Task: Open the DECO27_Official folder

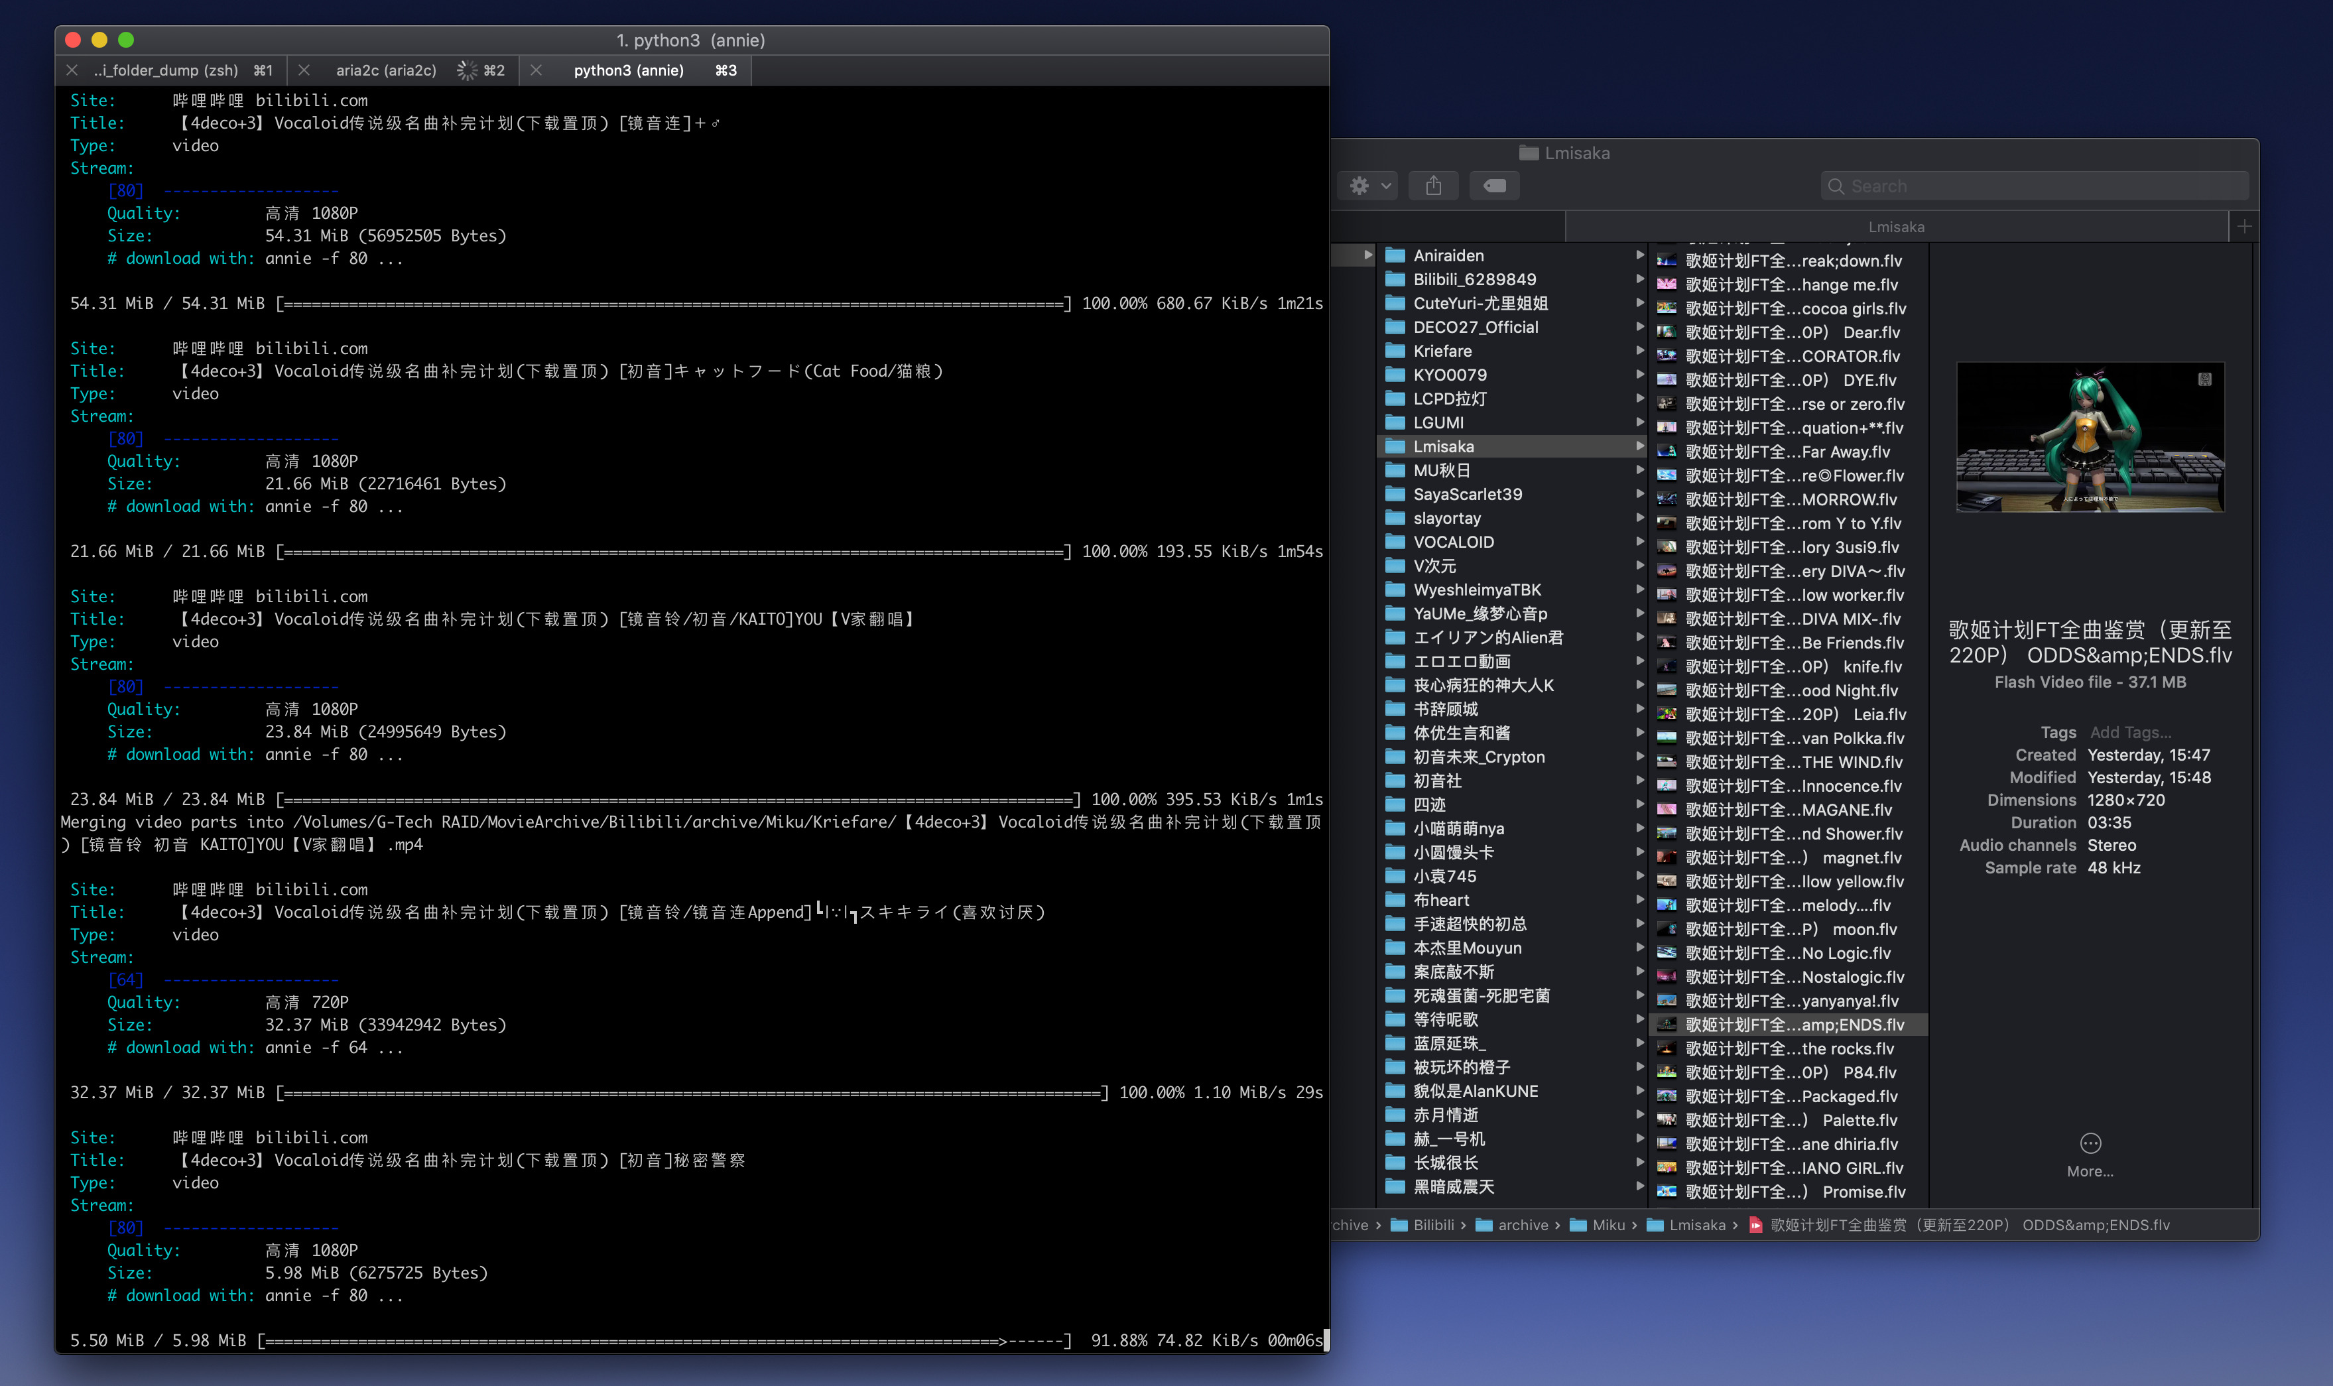Action: click(x=1475, y=327)
